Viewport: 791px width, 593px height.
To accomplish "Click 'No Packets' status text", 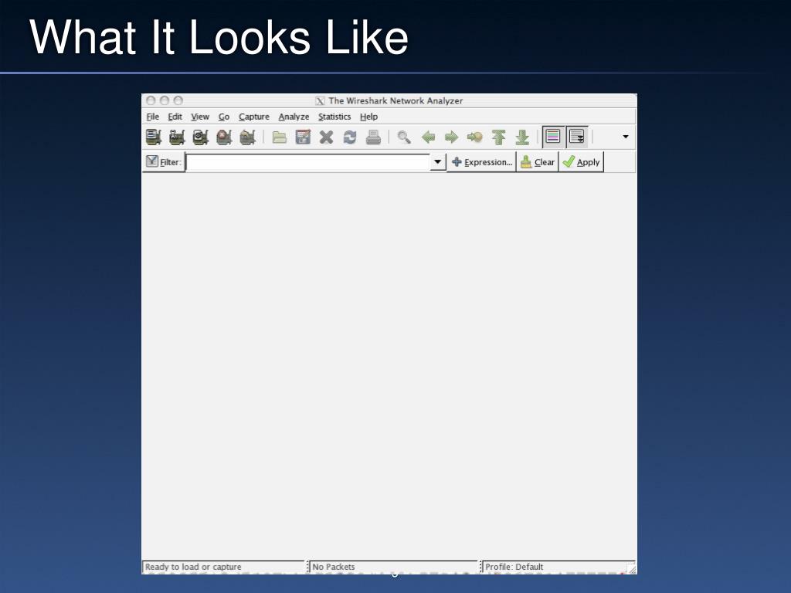I will 334,567.
